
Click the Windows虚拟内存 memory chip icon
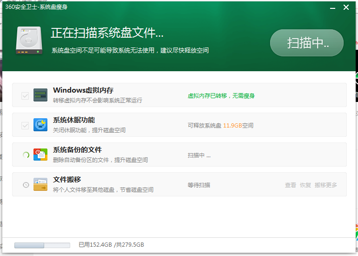[x=40, y=95]
